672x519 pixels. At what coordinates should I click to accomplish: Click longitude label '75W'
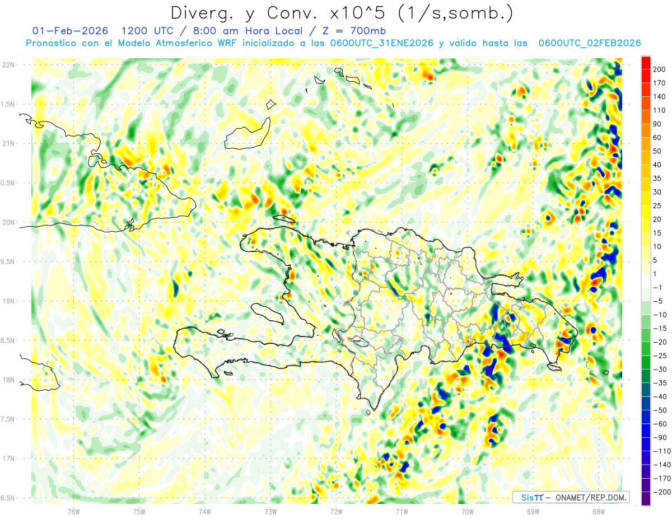[139, 511]
